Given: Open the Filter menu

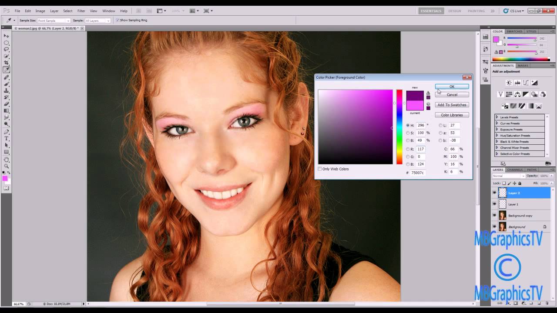Looking at the screenshot, I should click(x=81, y=11).
